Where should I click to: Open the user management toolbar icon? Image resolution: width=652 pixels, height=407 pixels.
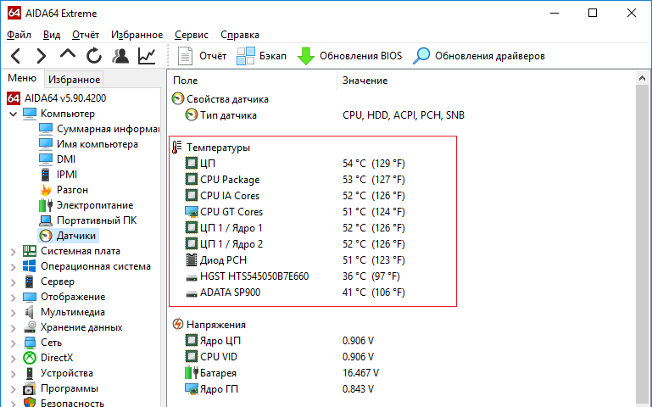120,56
